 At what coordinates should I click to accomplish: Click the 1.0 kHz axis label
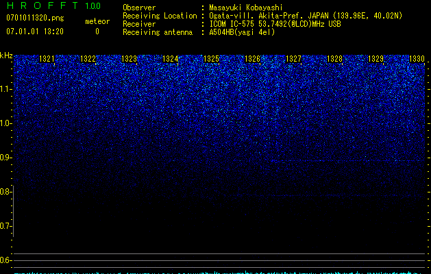[x=6, y=123]
